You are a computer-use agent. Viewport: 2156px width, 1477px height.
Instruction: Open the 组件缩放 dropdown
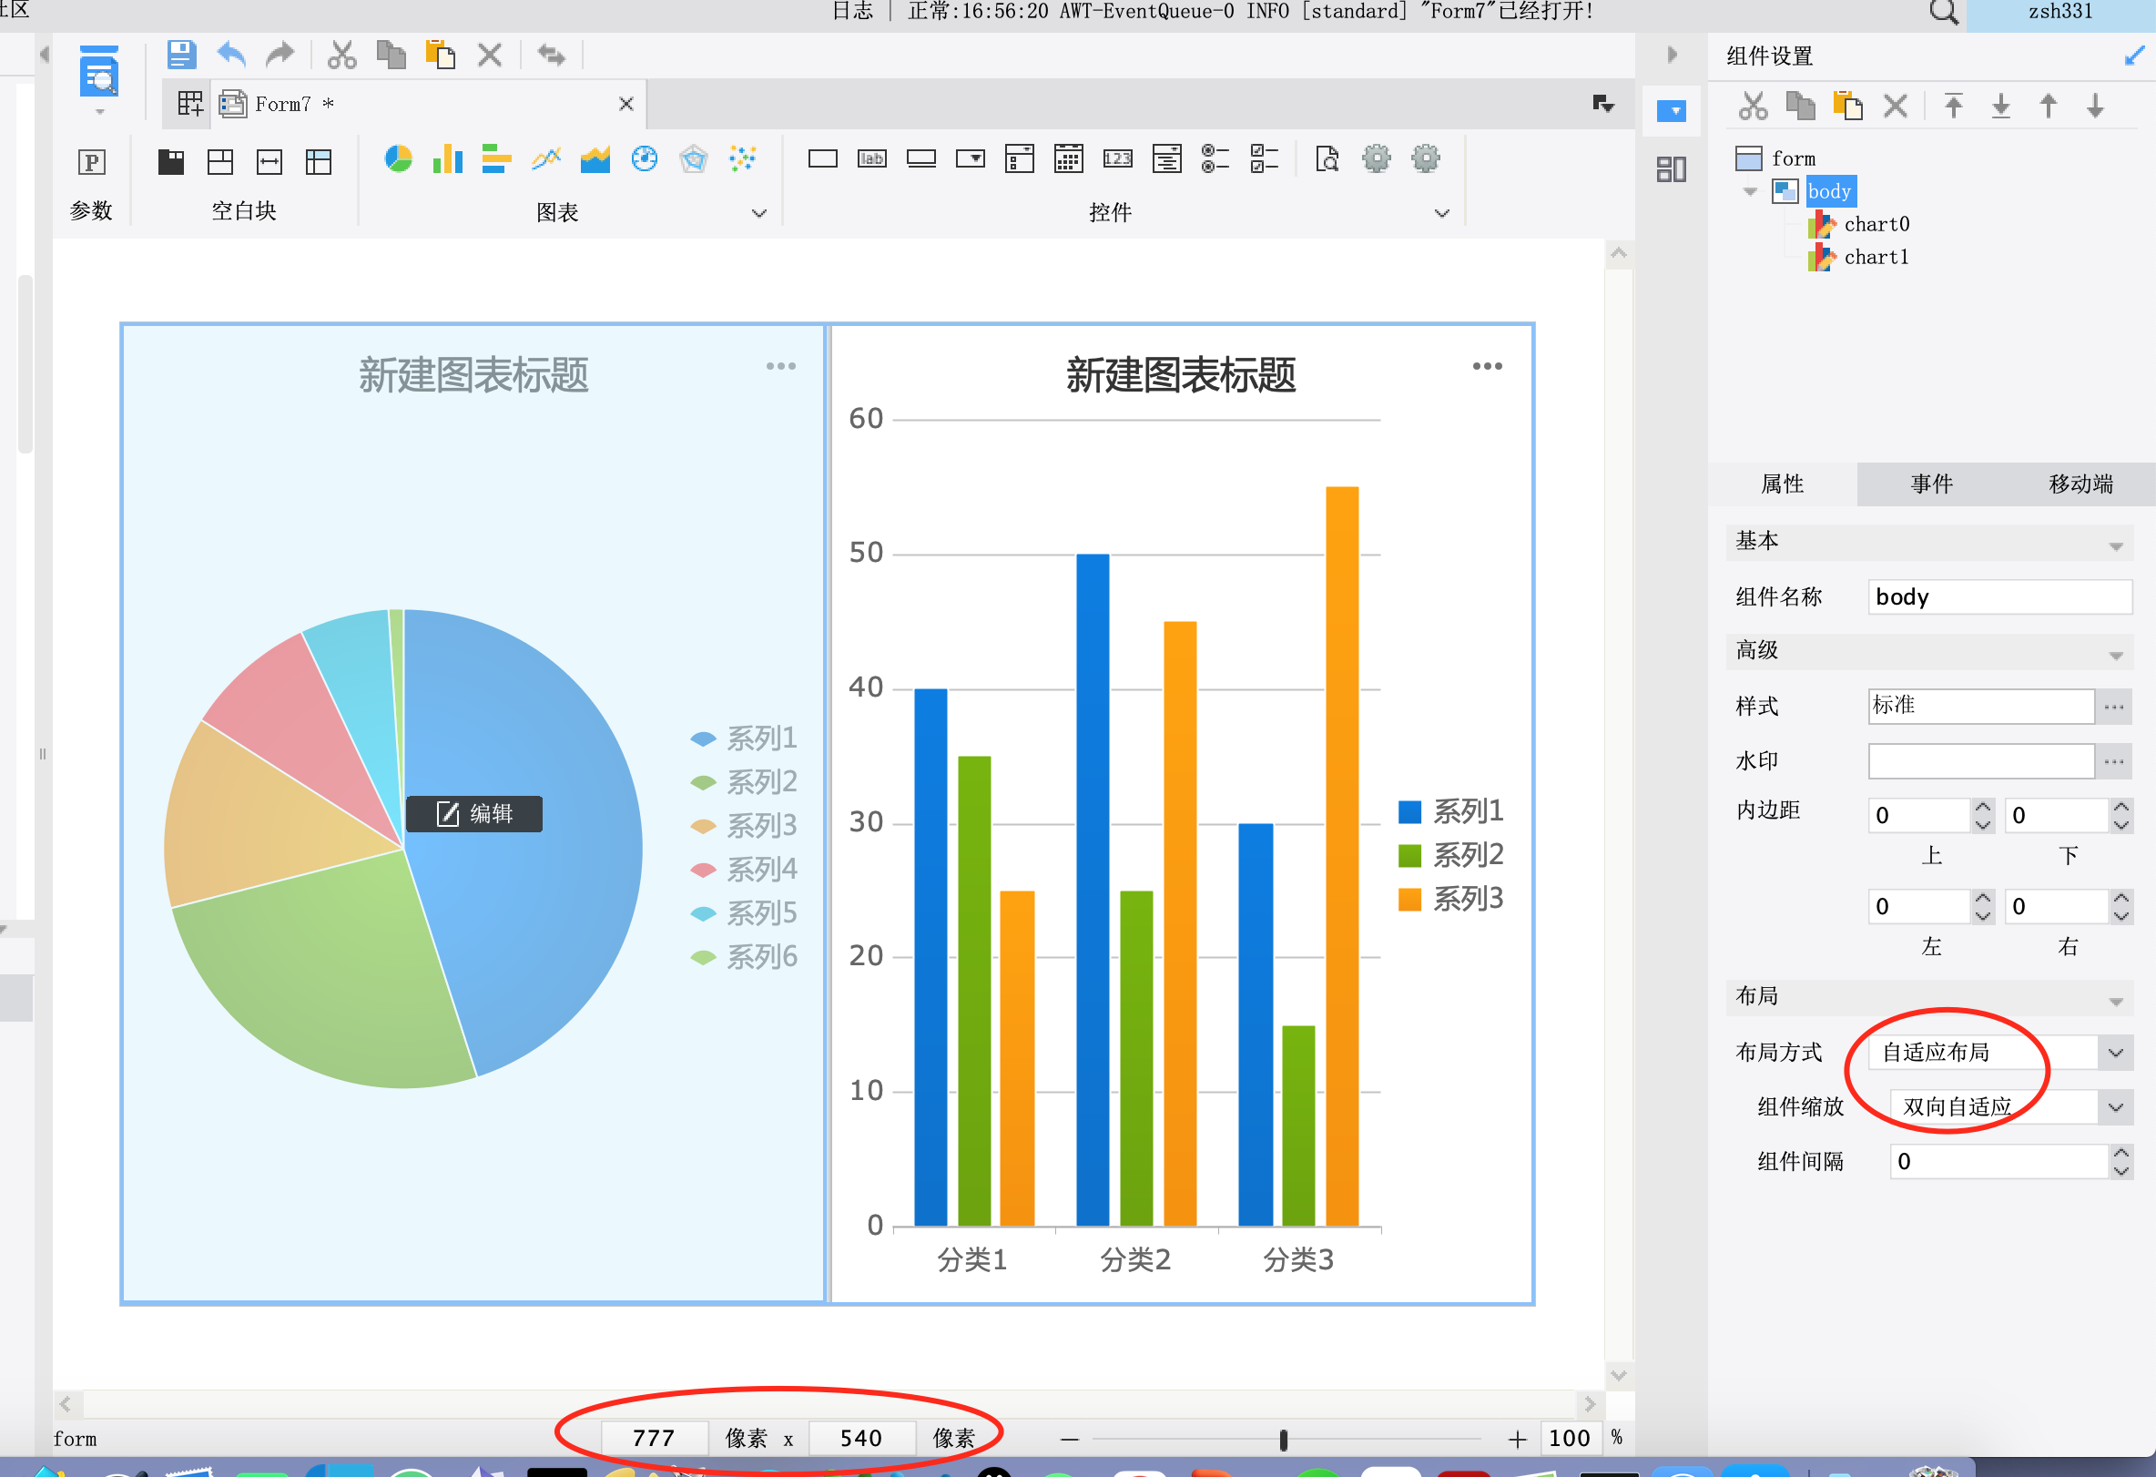(x=2115, y=1106)
